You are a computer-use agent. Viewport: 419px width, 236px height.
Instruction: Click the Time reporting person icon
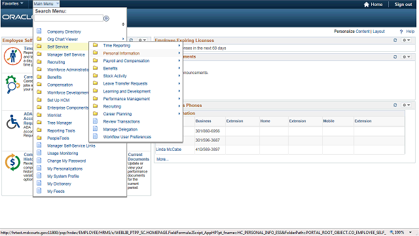12,56
